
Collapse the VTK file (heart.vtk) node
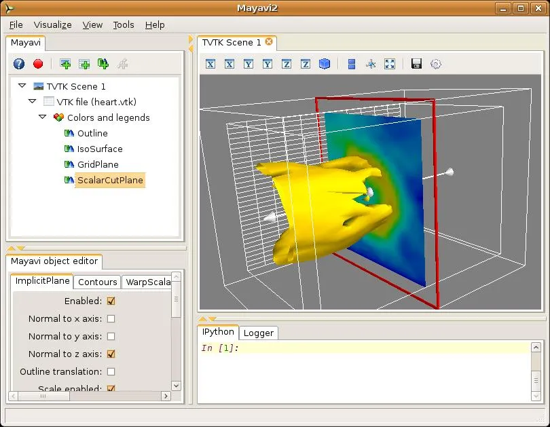(x=32, y=101)
